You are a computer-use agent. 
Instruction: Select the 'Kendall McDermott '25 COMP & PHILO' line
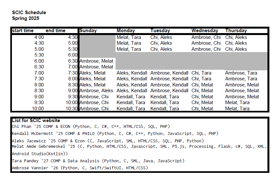pyautogui.click(x=115, y=134)
